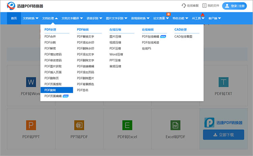Click the NEW badge beside PDF在线编辑
This screenshot has height=156, width=253.
click(x=163, y=37)
